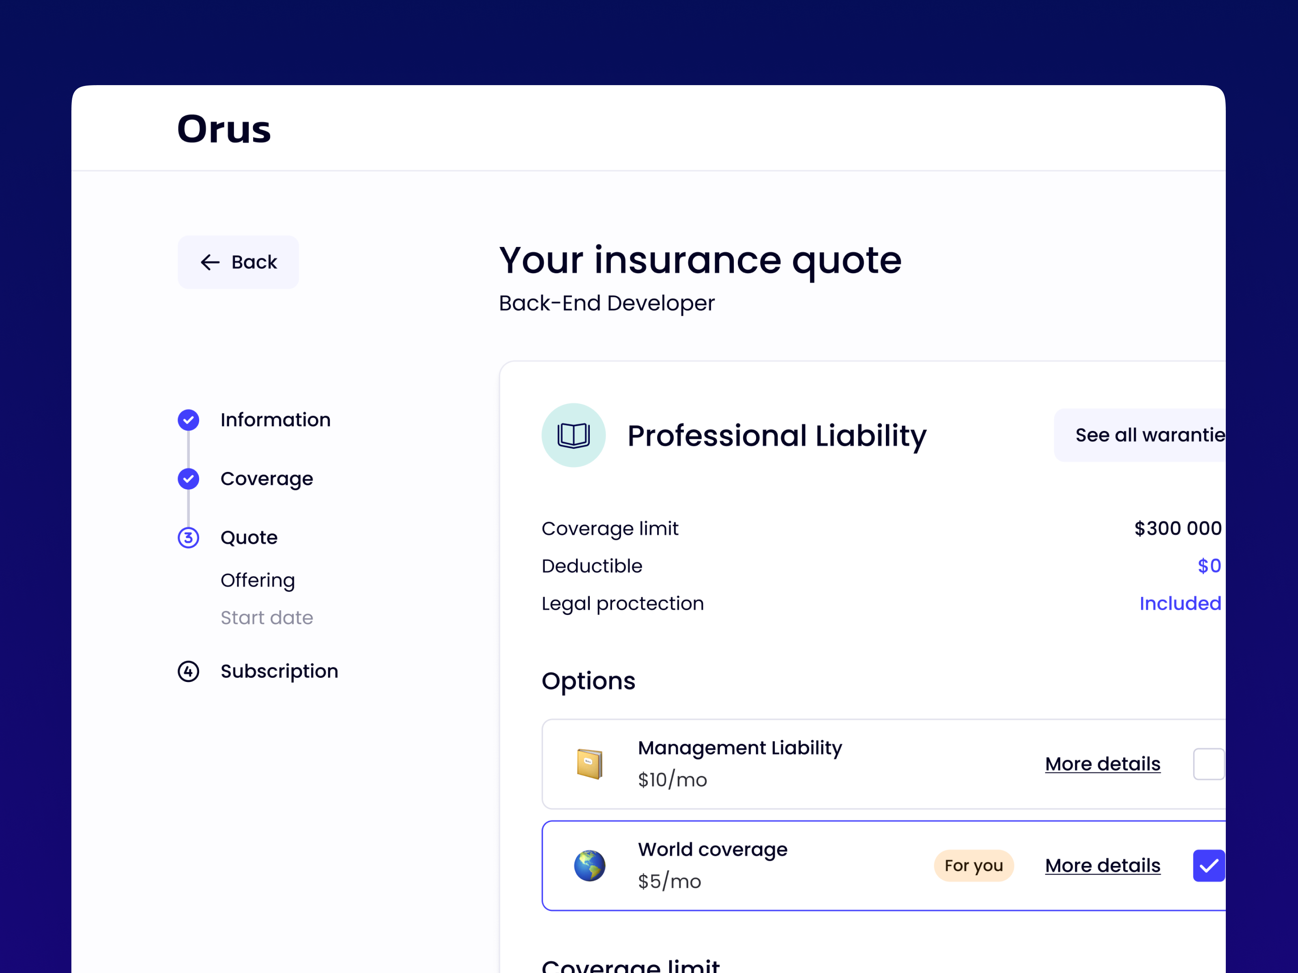Viewport: 1298px width, 973px height.
Task: Open More details for Management Liability
Action: [x=1102, y=763]
